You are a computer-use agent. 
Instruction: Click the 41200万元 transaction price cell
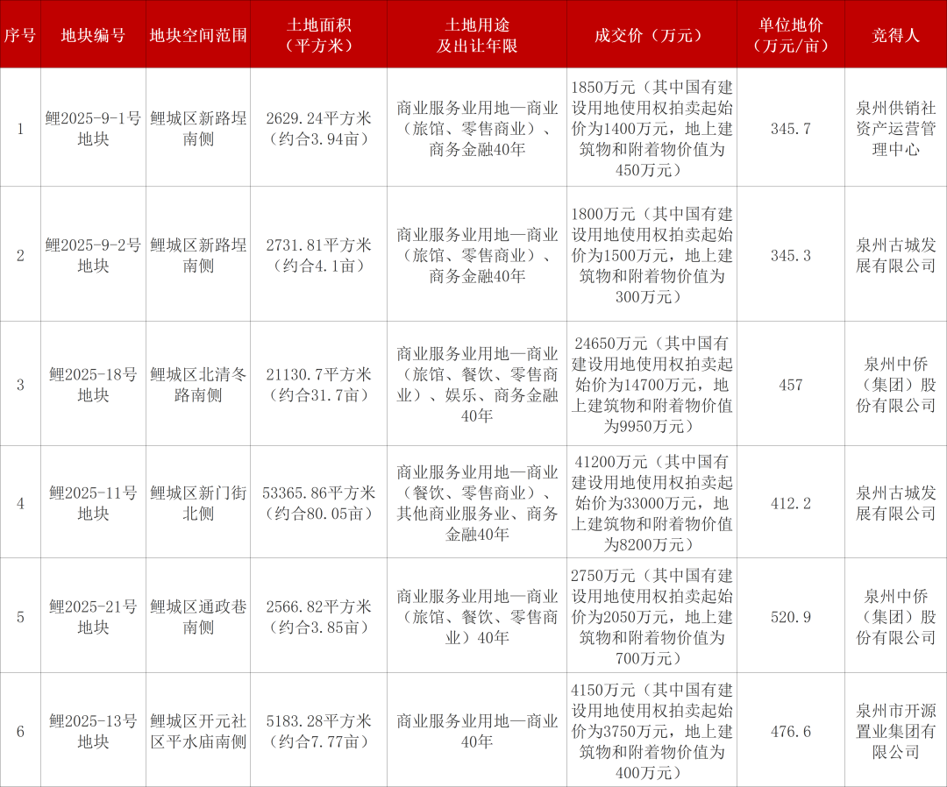tap(652, 502)
